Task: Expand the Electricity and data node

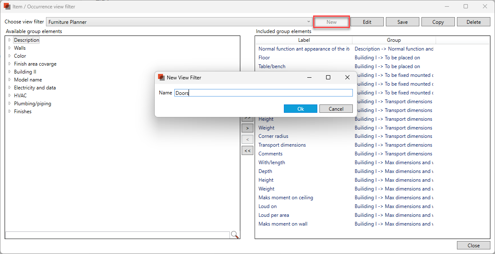Action: (10, 88)
